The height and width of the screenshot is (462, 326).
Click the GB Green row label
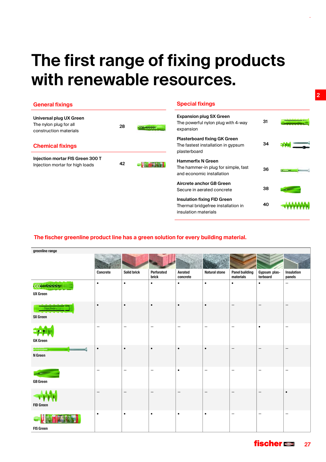pos(40,382)
